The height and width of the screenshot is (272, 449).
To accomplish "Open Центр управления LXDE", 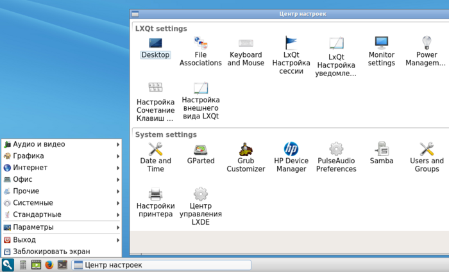I will pyautogui.click(x=200, y=206).
